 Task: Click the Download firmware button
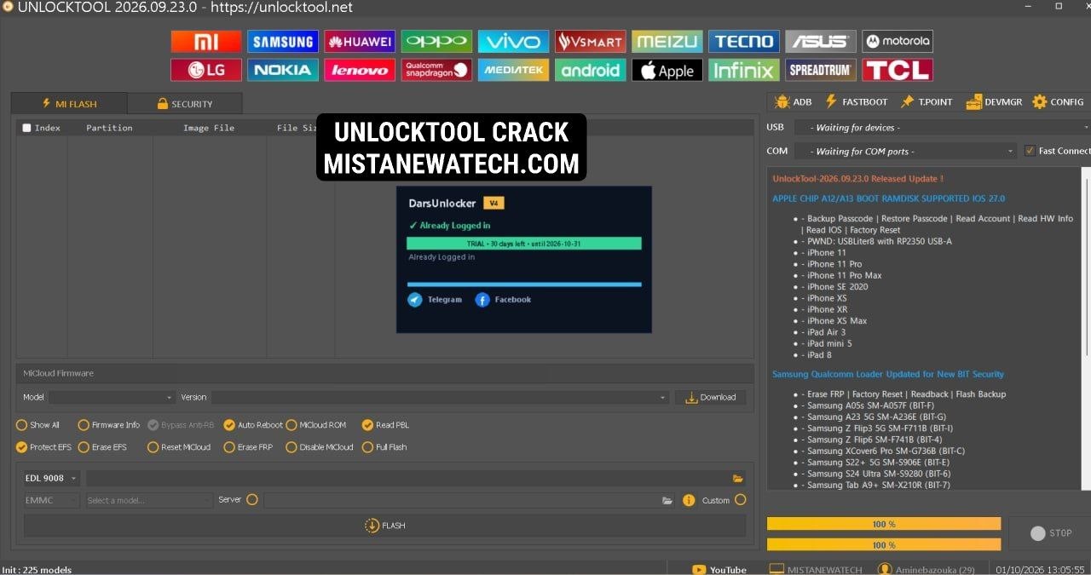tap(710, 397)
